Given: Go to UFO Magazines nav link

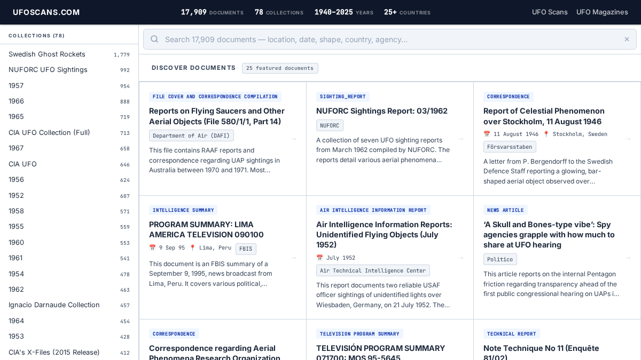Looking at the screenshot, I should coord(602,12).
